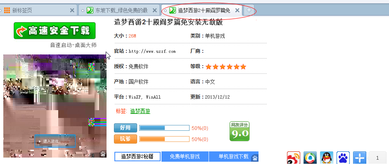Image resolution: width=389 pixels, height=165 pixels.
Task: Open the 音速启动-桌面大师 link
Action: [73, 45]
